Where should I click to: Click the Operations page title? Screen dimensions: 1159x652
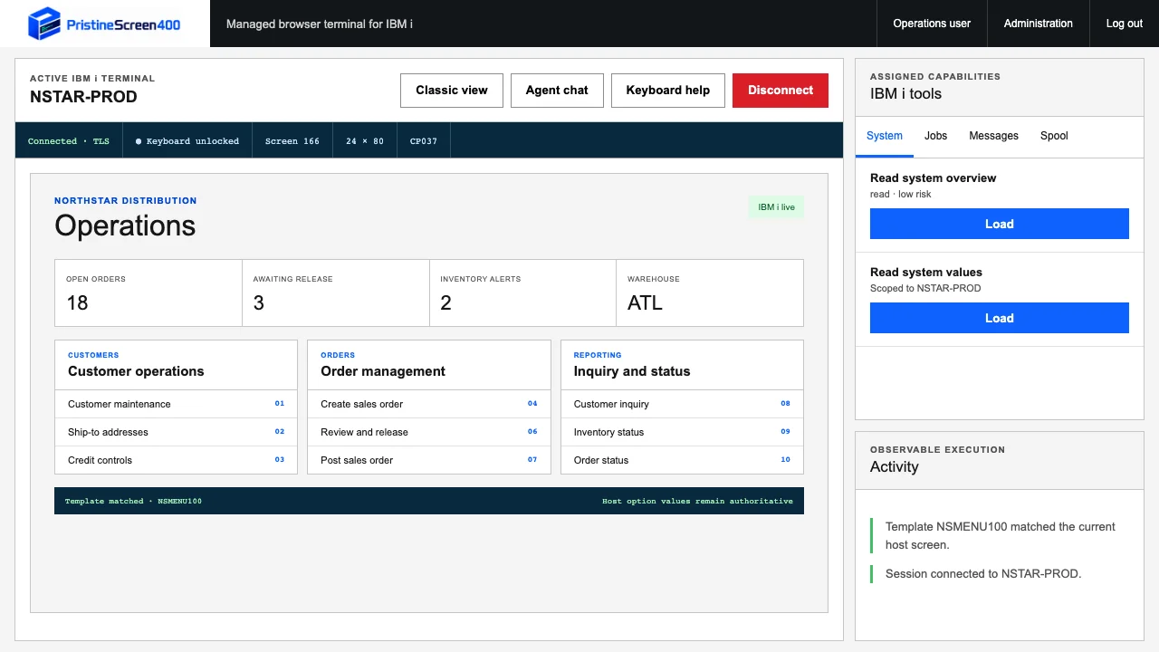(x=125, y=225)
